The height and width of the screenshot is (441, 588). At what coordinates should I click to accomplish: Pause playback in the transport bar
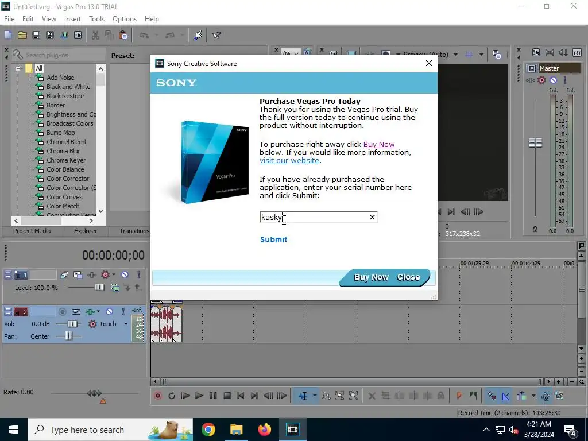coord(213,396)
